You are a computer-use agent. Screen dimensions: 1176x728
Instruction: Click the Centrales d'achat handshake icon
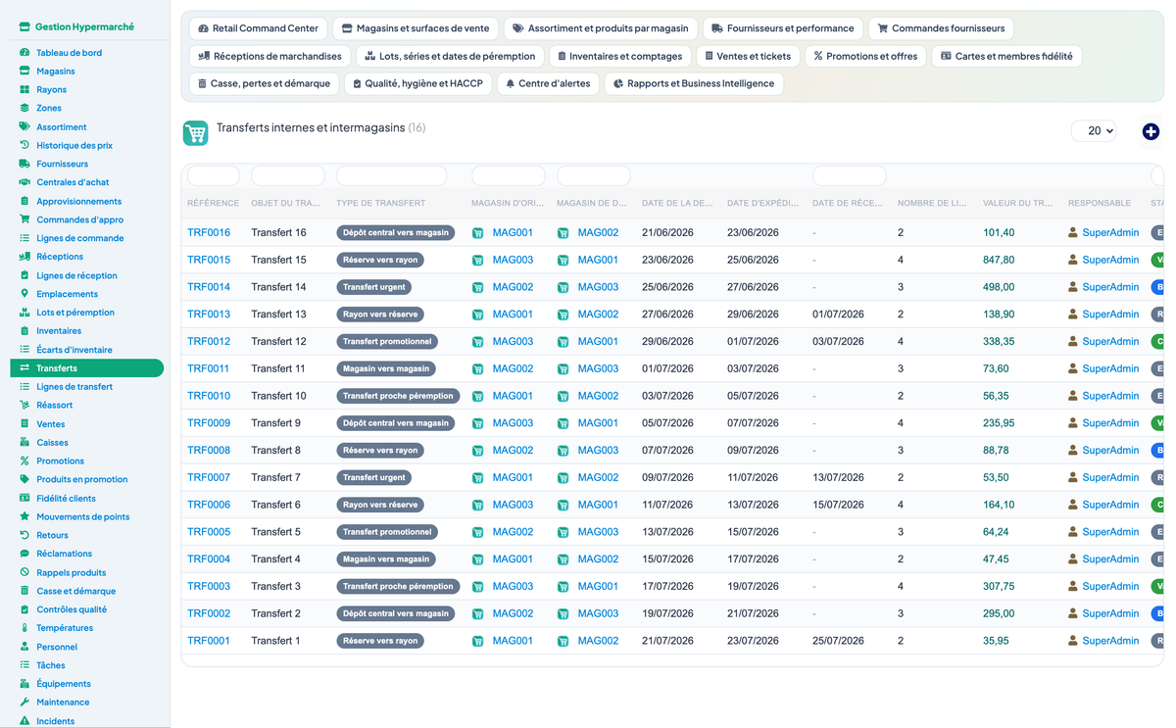pos(24,182)
